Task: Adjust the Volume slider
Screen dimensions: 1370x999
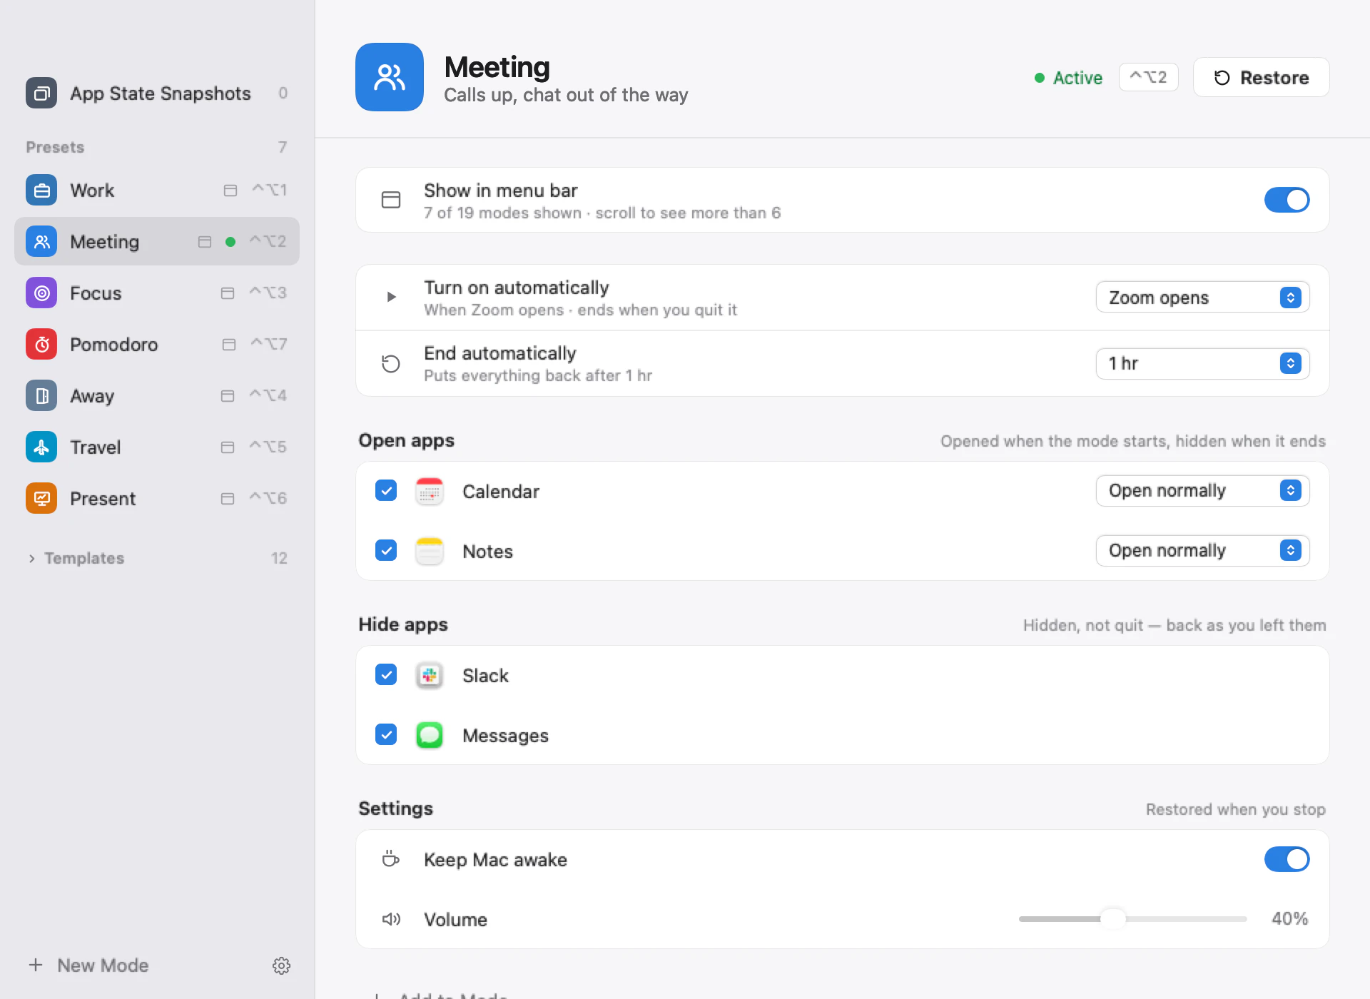Action: pos(1132,919)
